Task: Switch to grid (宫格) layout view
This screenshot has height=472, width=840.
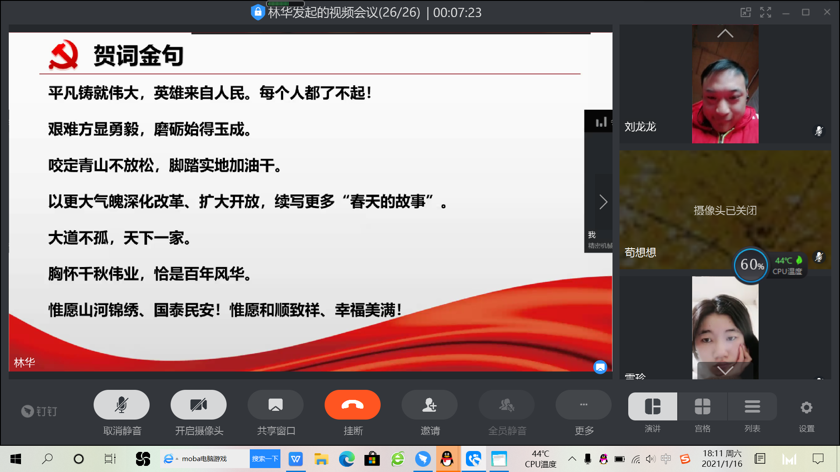Action: click(702, 407)
